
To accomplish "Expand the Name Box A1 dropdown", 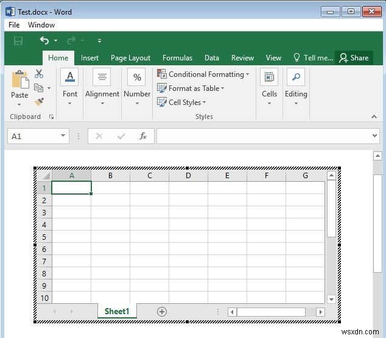I will pyautogui.click(x=63, y=135).
